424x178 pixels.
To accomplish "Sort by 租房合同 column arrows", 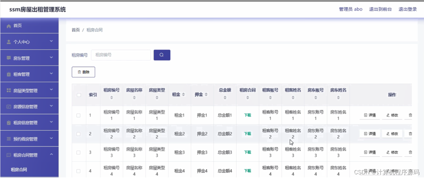I will [248, 97].
